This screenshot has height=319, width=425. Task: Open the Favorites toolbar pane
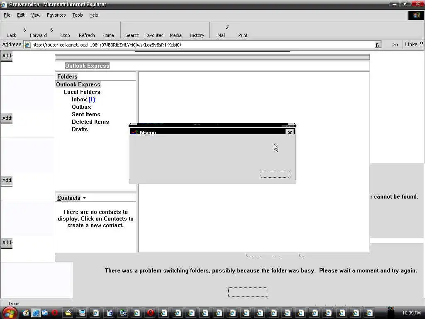(154, 35)
